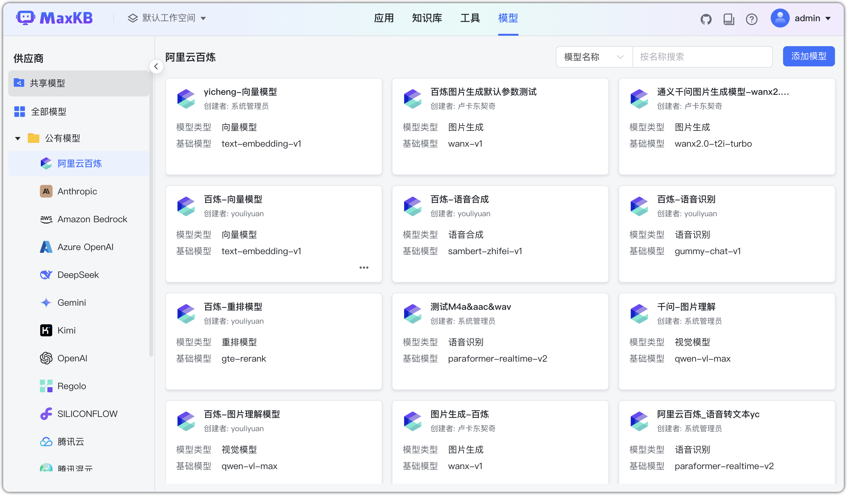This screenshot has width=847, height=495.
Task: Click the 按名称搜索 search field
Action: tap(702, 57)
